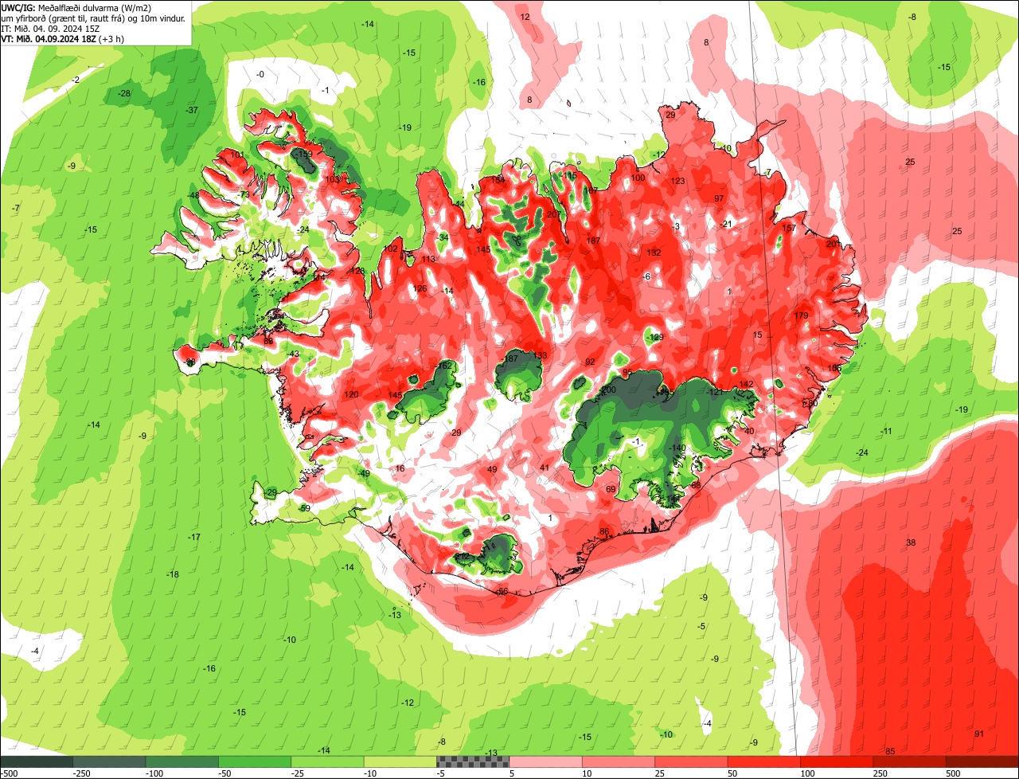Viewport: 1019px width, 779px height.
Task: Click the '-250' legend scale label
Action: point(80,773)
